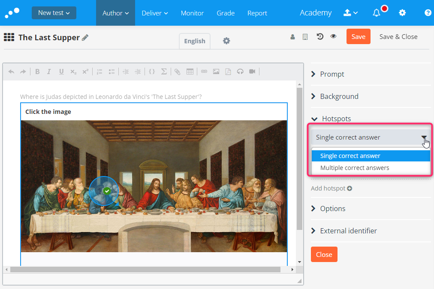The height and width of the screenshot is (289, 434).
Task: Open the help question mark
Action: [428, 13]
